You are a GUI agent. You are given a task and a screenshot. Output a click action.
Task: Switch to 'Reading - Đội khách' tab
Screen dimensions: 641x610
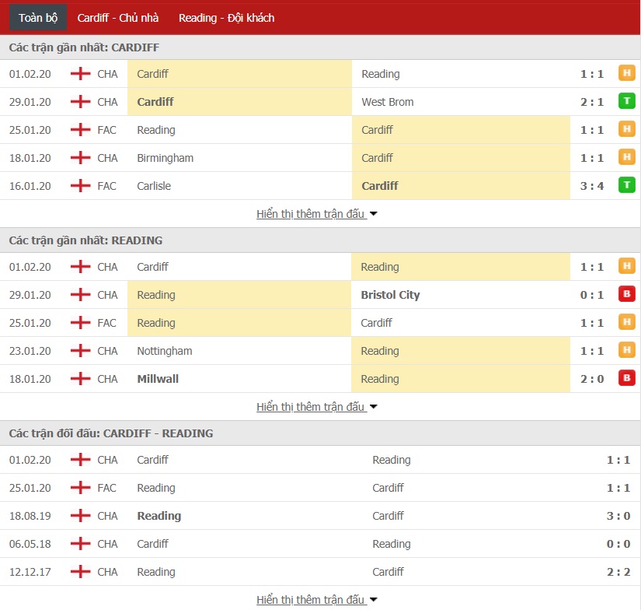point(226,18)
